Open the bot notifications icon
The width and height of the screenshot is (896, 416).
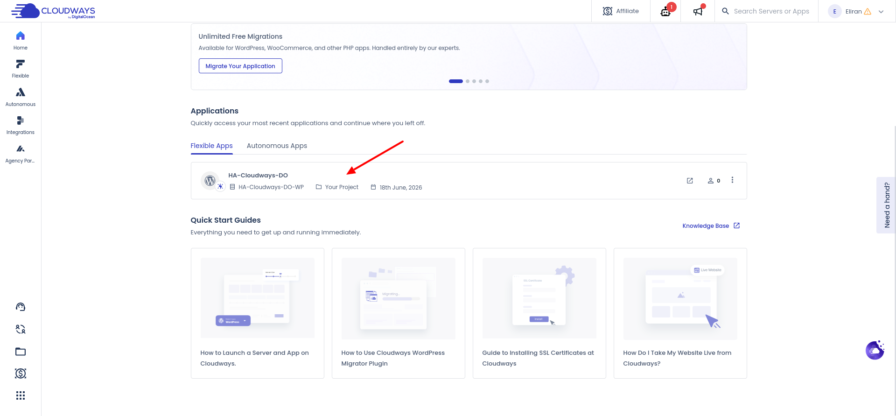(665, 11)
